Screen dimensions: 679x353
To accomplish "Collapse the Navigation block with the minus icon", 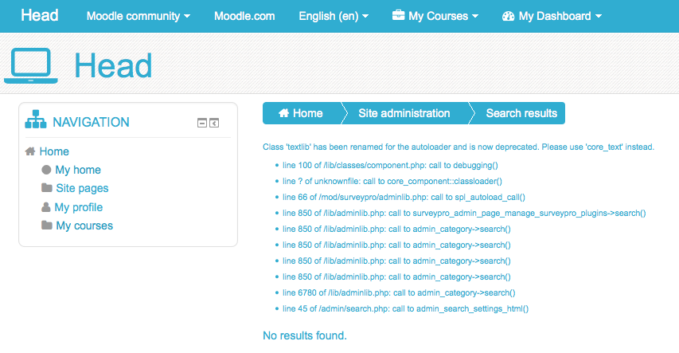I will (202, 124).
